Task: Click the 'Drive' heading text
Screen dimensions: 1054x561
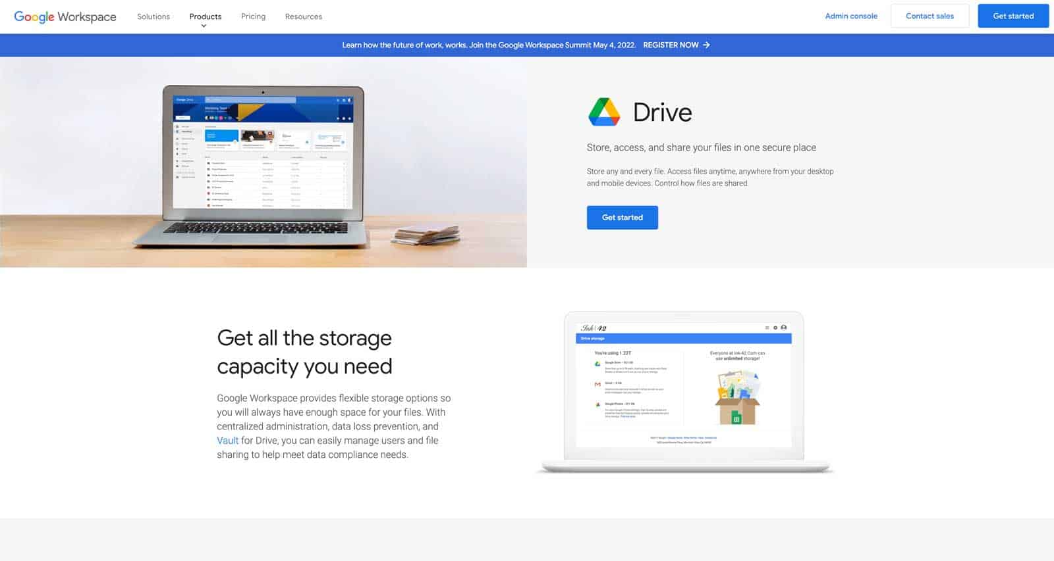Action: click(x=662, y=112)
